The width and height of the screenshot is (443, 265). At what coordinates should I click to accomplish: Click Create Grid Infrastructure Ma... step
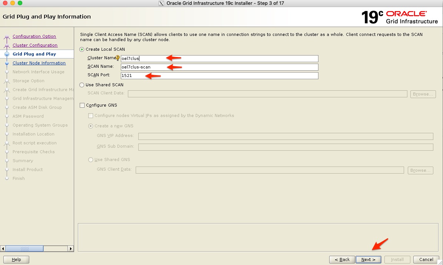tap(43, 90)
